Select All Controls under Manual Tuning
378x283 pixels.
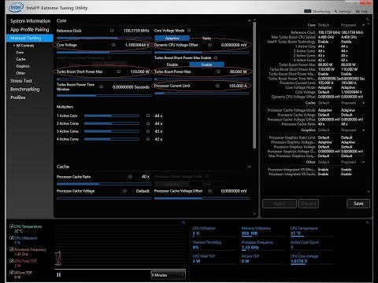(x=25, y=46)
